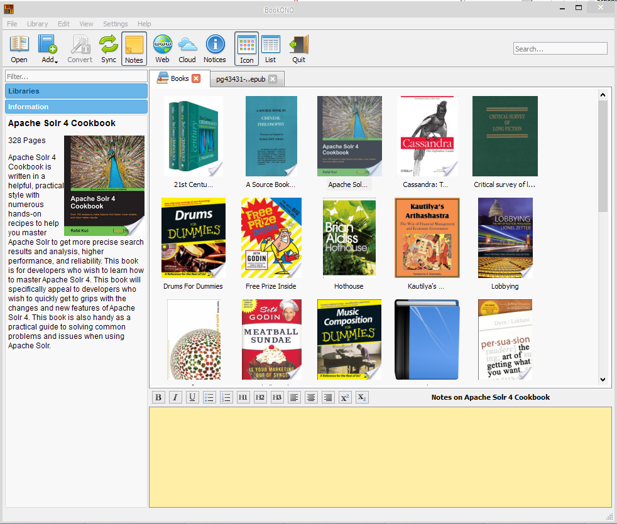The image size is (617, 524).
Task: Click the Open book toolbar icon
Action: tap(19, 49)
